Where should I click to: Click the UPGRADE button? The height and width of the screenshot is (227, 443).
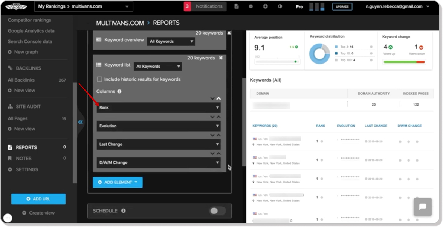point(342,6)
